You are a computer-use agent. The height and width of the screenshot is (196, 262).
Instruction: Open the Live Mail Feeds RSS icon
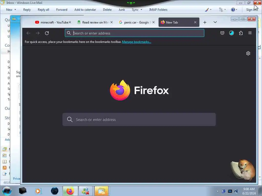[x=5, y=168]
